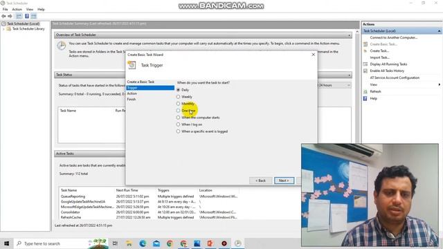Collapse the Task Status section
This screenshot has height=249, width=443.
tap(349, 75)
